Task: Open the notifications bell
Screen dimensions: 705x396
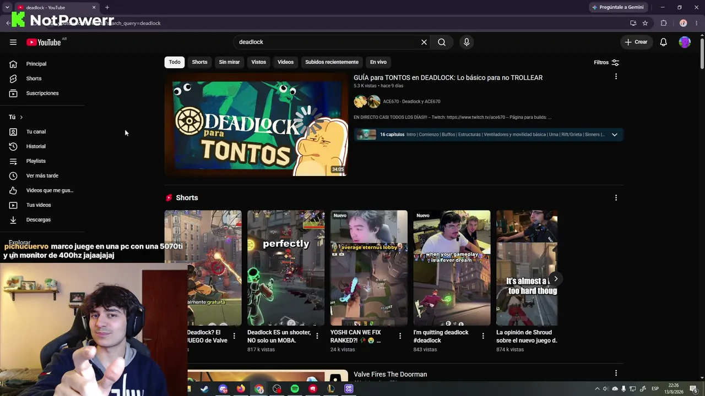Action: [x=664, y=42]
